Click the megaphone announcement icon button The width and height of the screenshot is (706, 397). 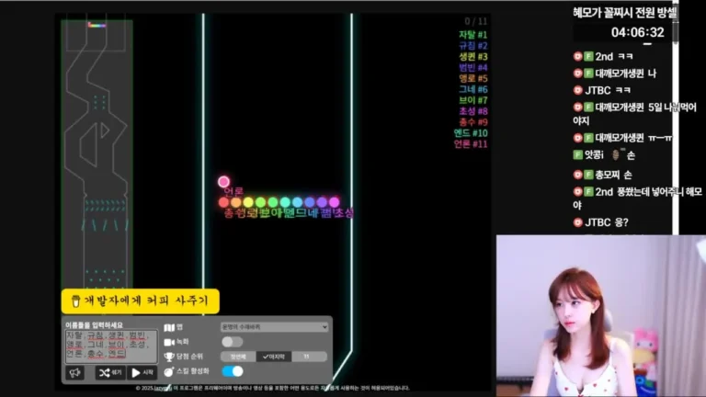[x=75, y=373]
